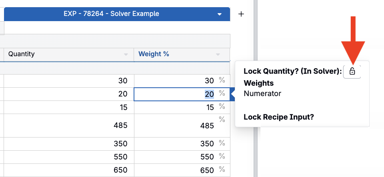Select the Weight % cell containing 30

pyautogui.click(x=182, y=81)
